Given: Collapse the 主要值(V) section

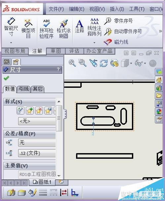Looking at the screenshot, I should pos(29,166).
